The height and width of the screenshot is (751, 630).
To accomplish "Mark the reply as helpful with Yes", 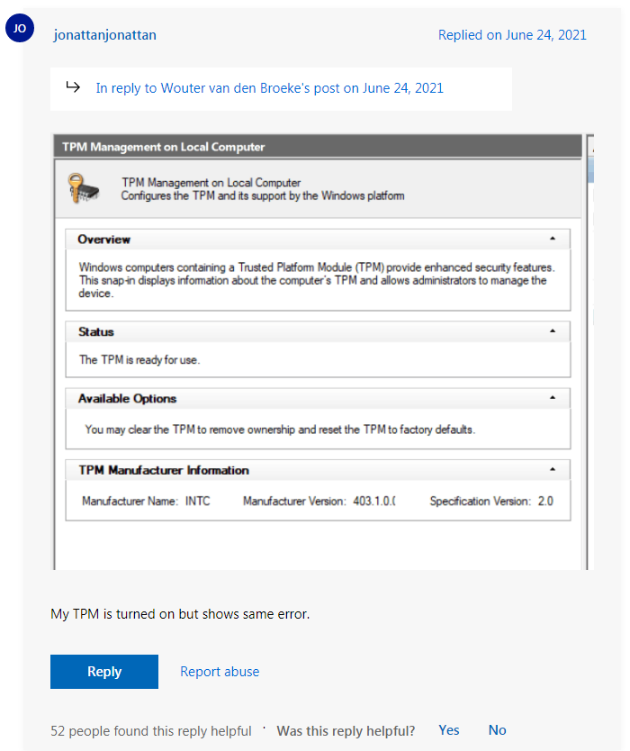I will coord(449,730).
